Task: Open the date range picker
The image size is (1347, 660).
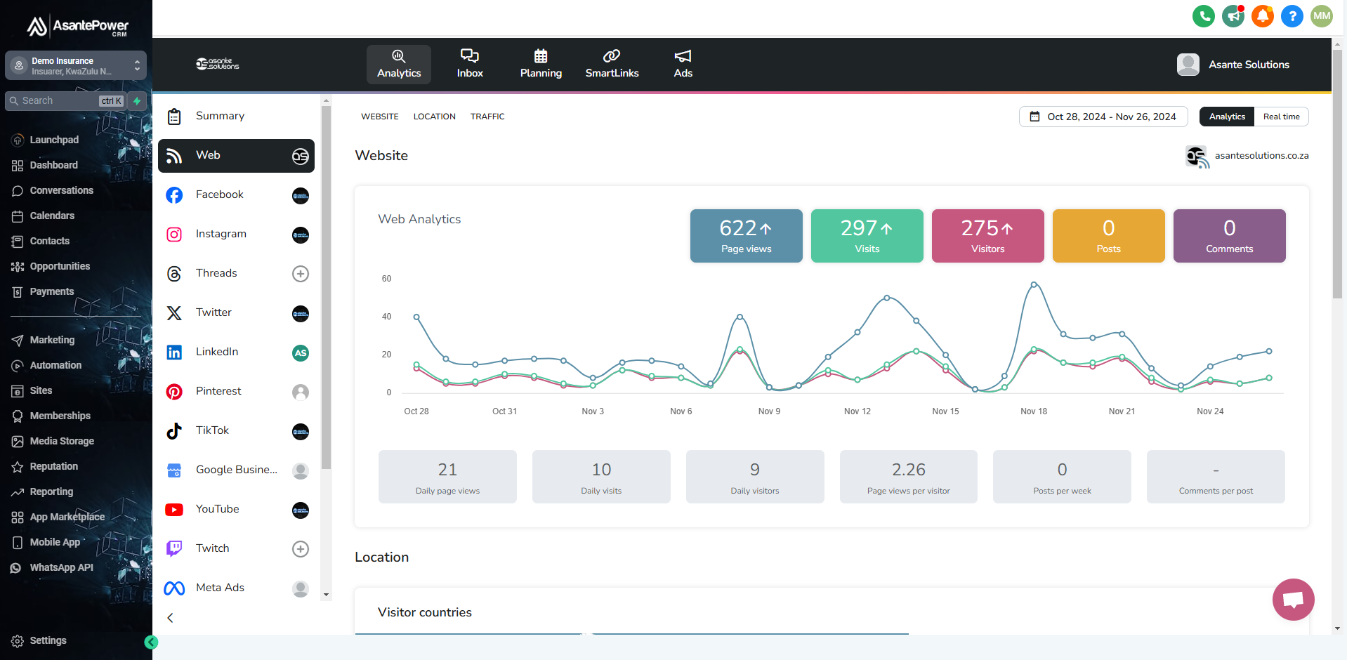Action: 1103,117
